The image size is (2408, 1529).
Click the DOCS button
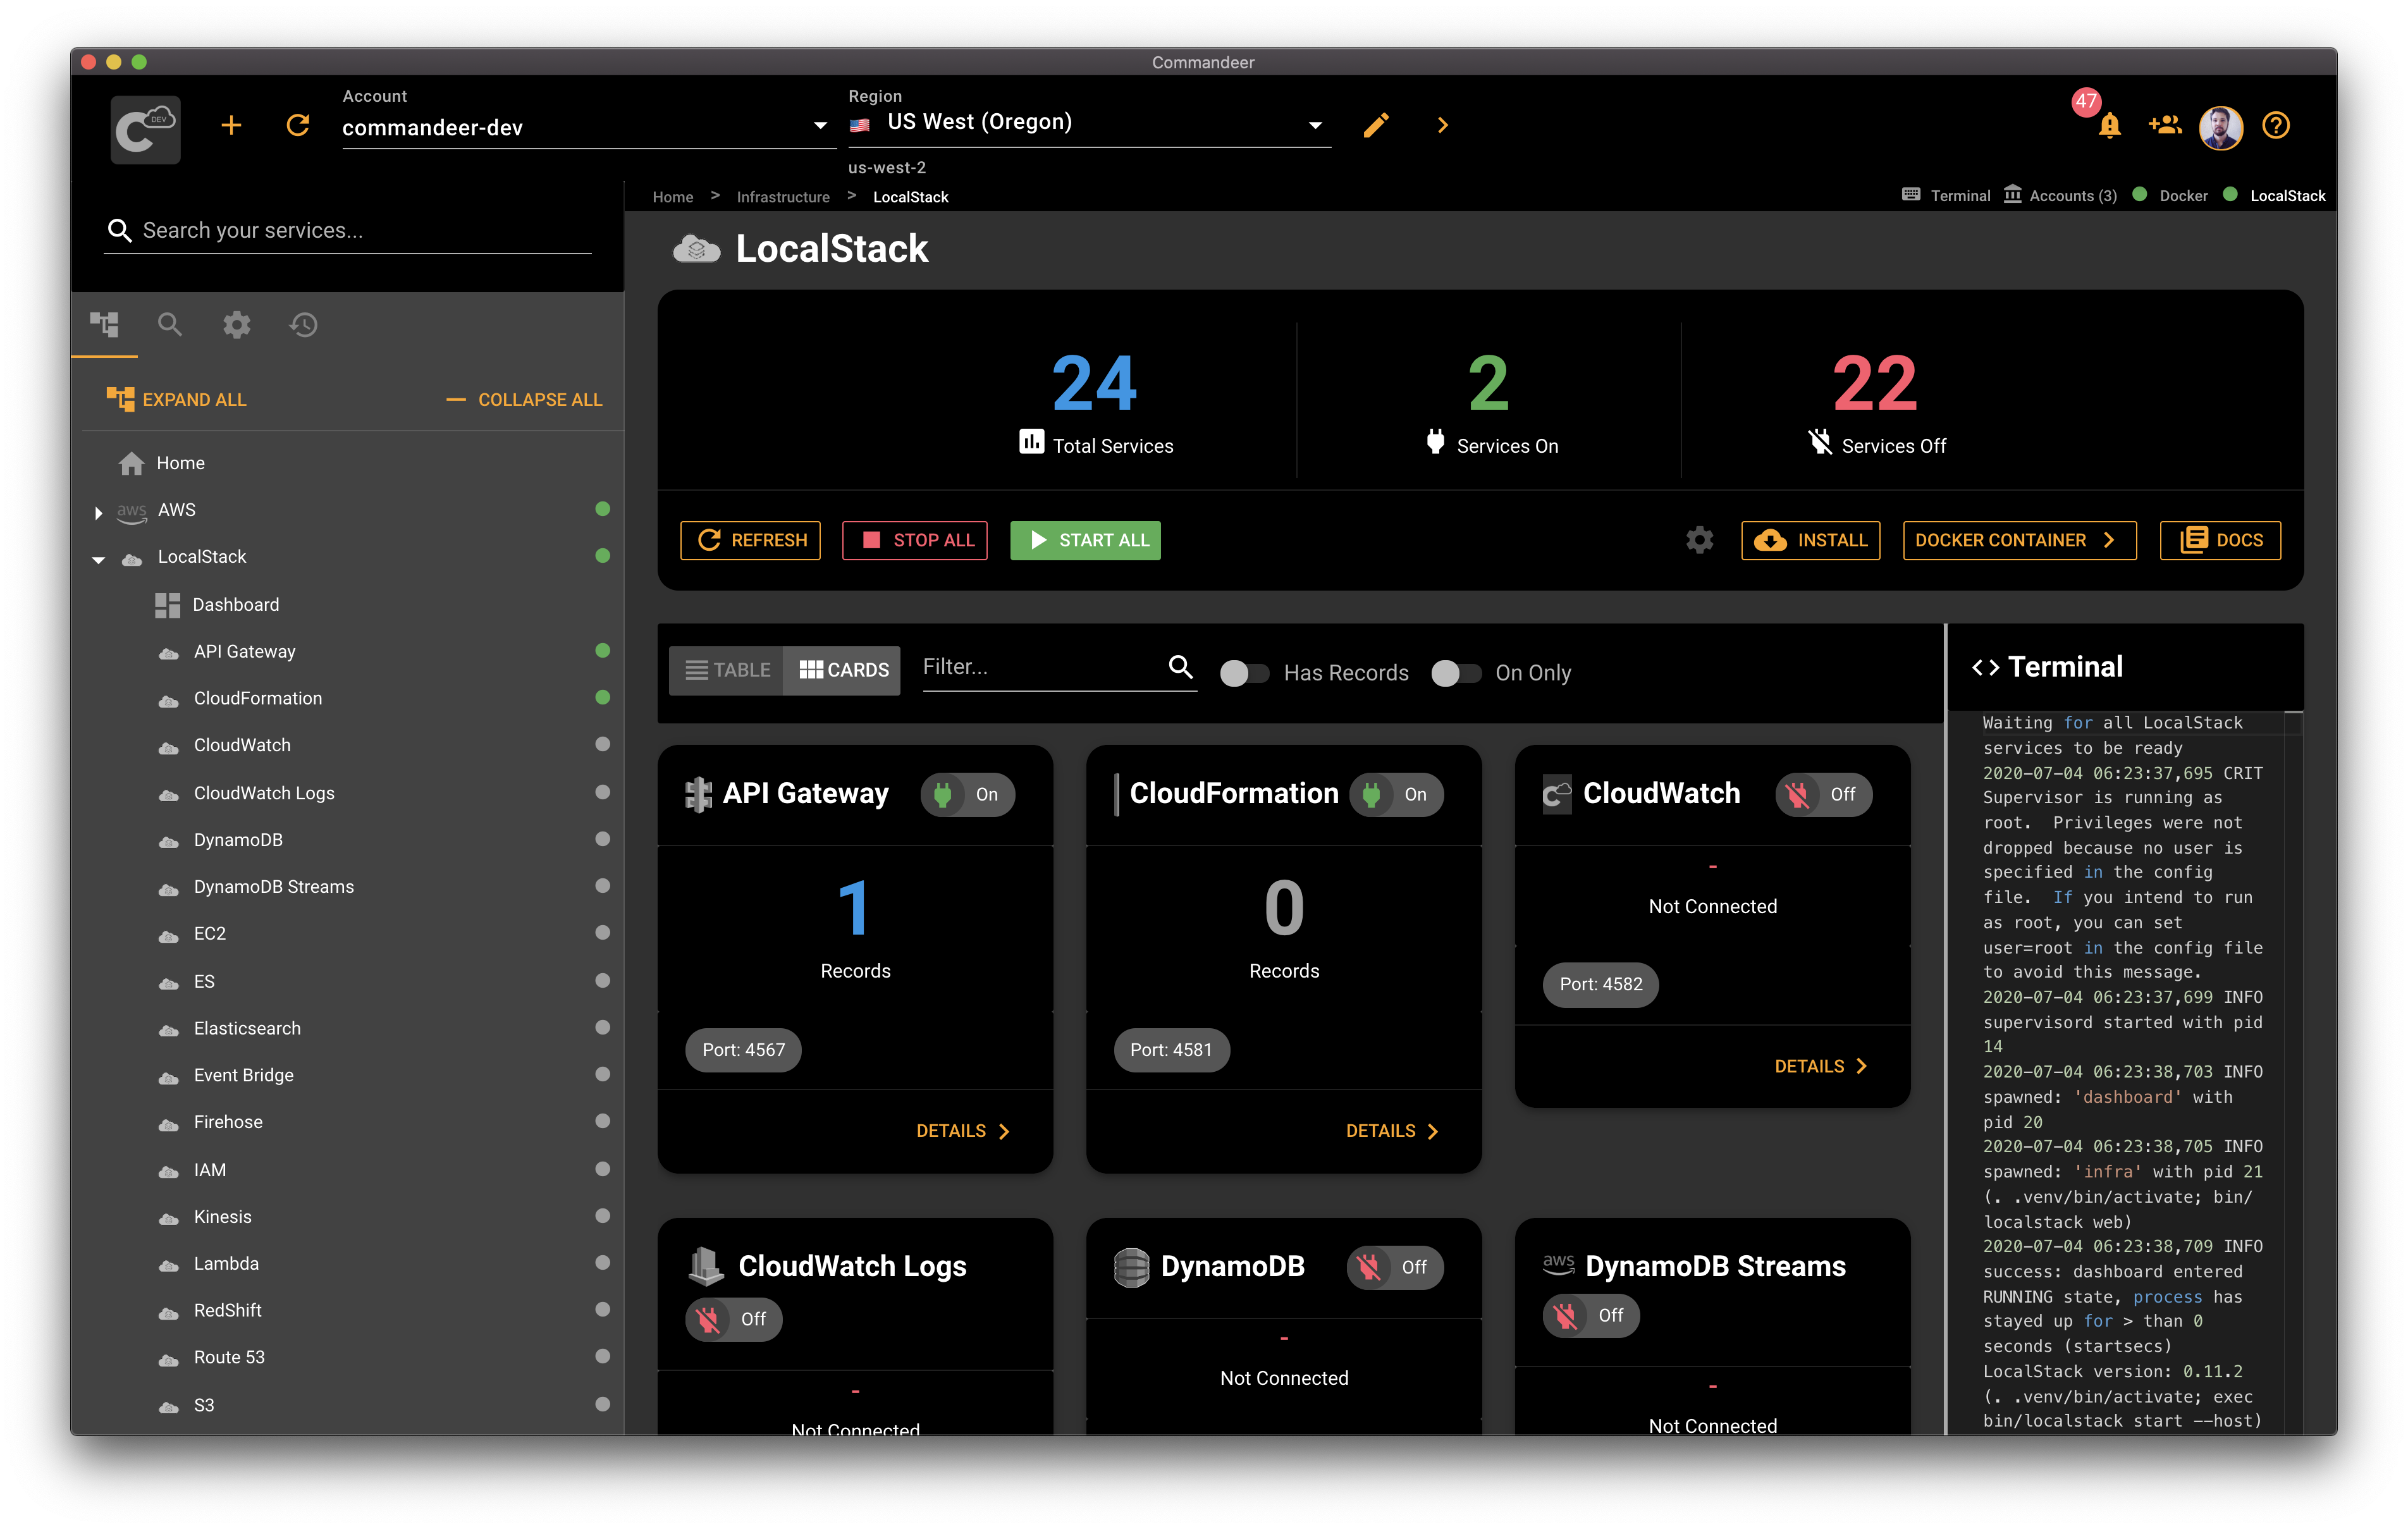(2220, 540)
